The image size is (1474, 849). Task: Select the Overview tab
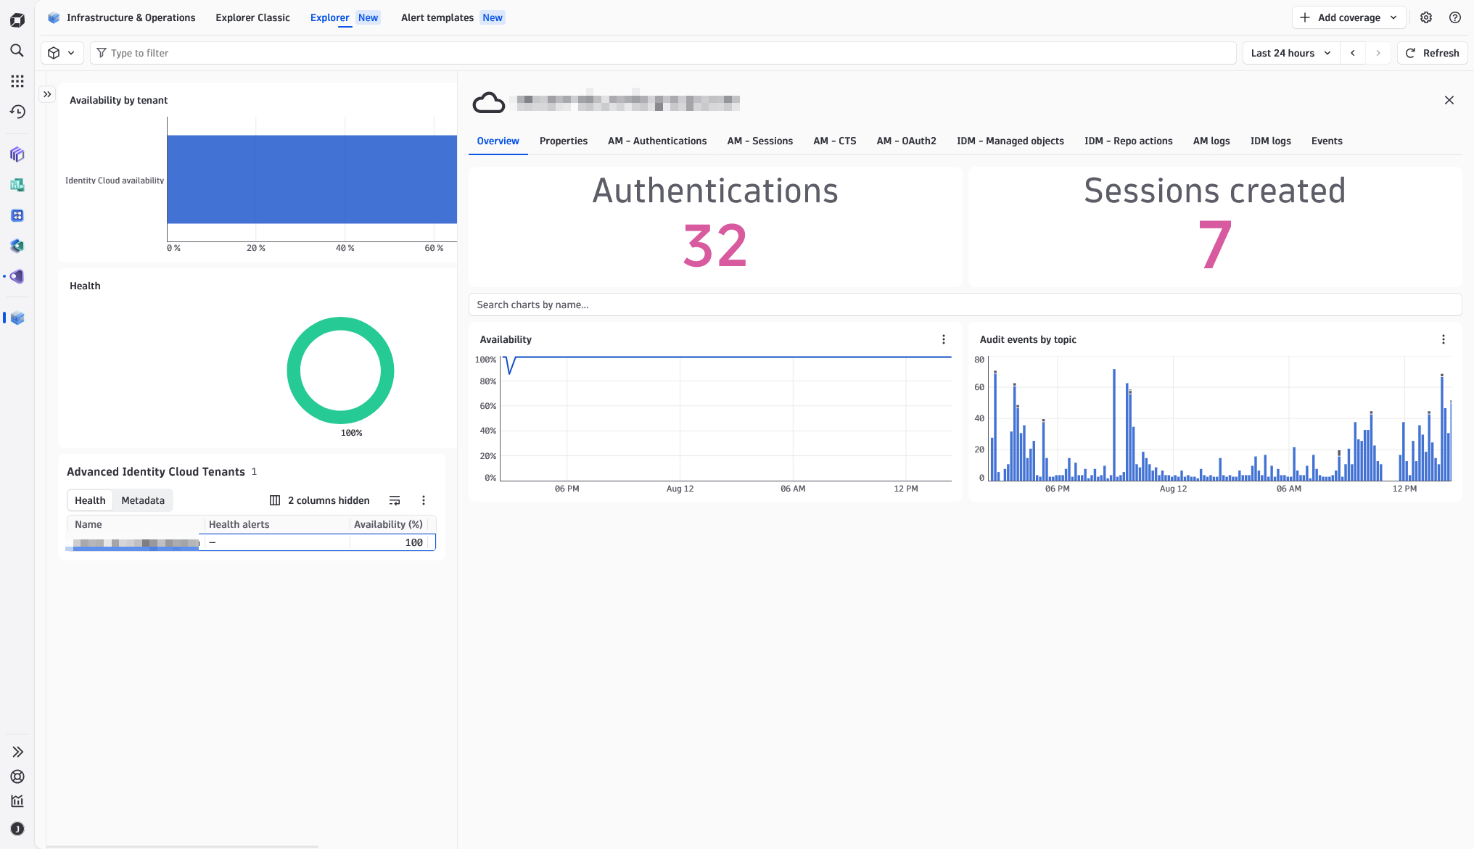point(498,141)
